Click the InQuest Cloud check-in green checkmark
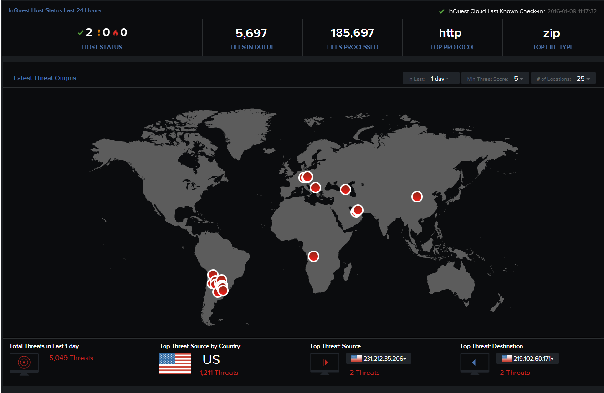Viewport: 604px width, 393px height. click(x=442, y=11)
